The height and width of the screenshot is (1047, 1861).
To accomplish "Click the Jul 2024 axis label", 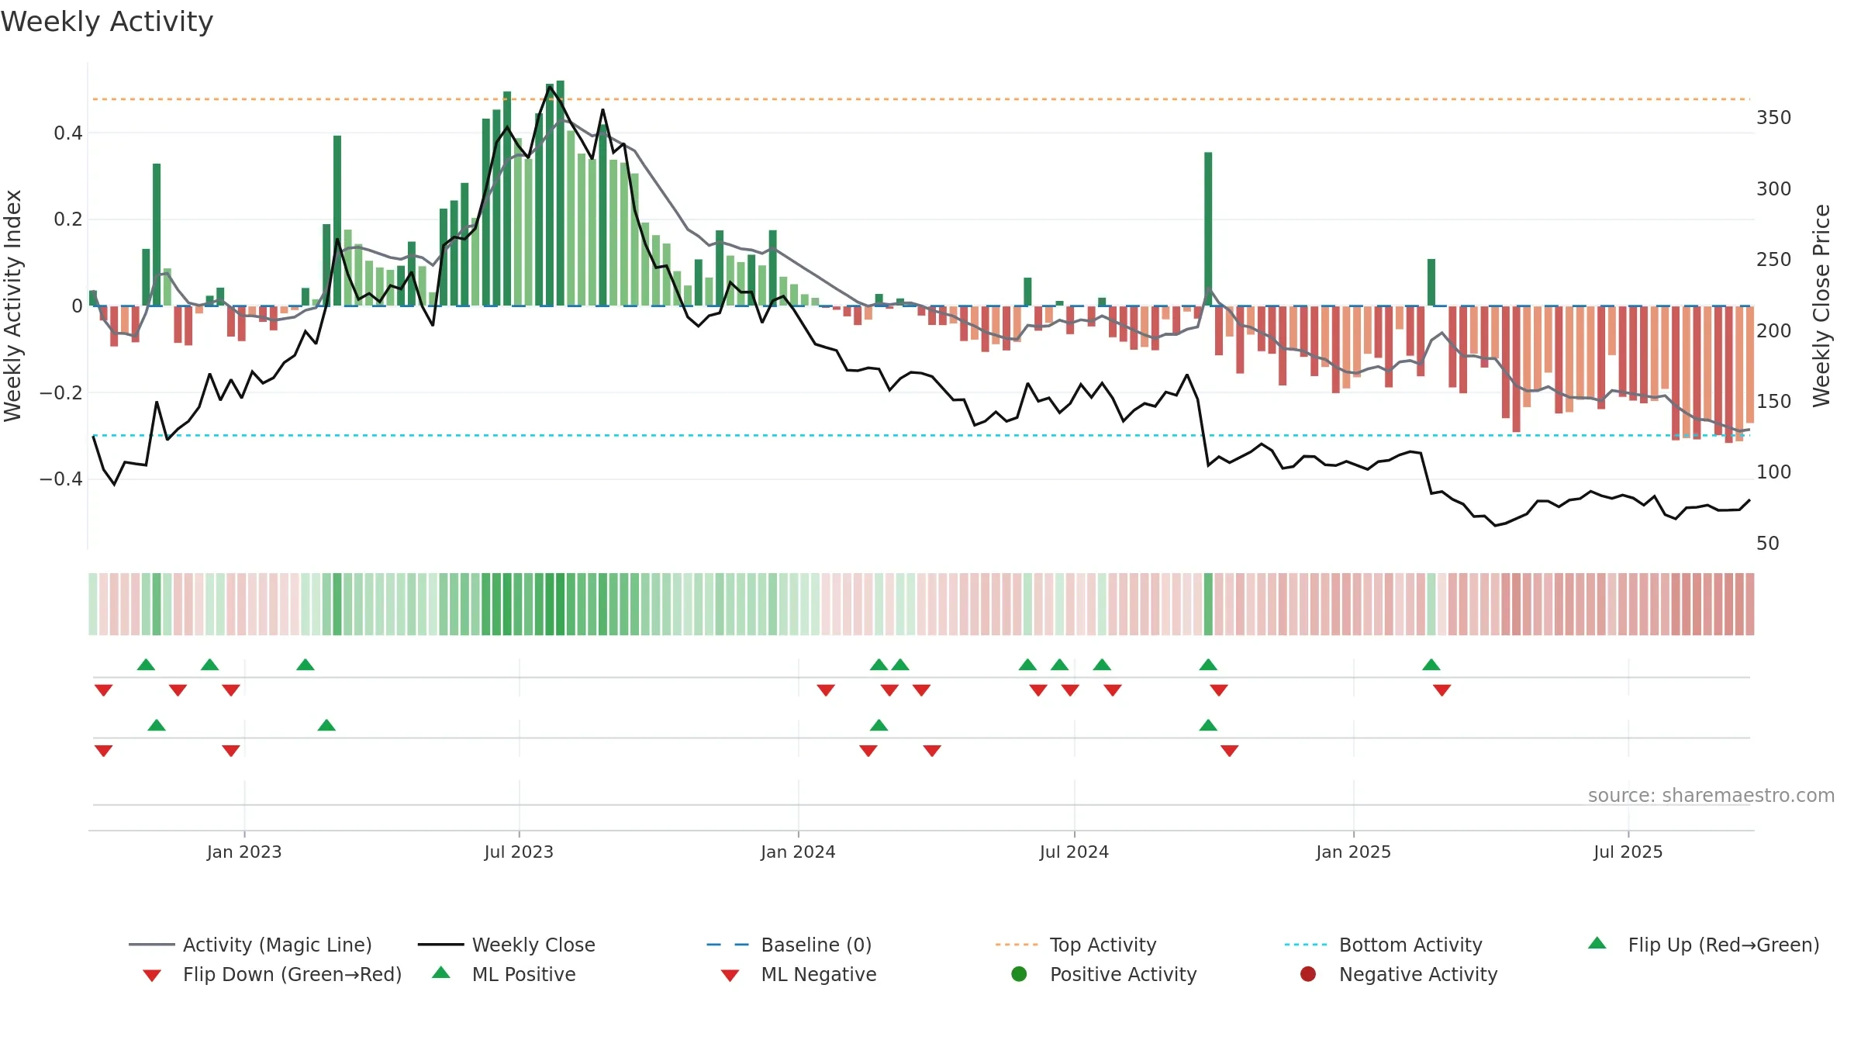I will click(x=1074, y=852).
